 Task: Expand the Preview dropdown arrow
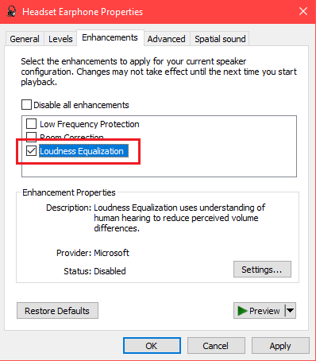(x=291, y=310)
